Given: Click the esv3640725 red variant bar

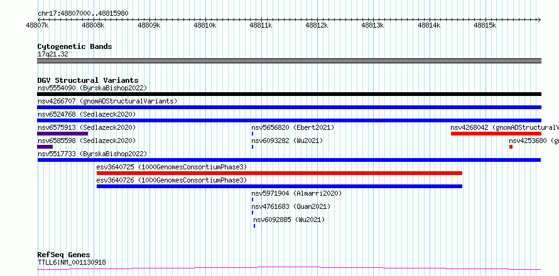Looking at the screenshot, I should tap(279, 173).
